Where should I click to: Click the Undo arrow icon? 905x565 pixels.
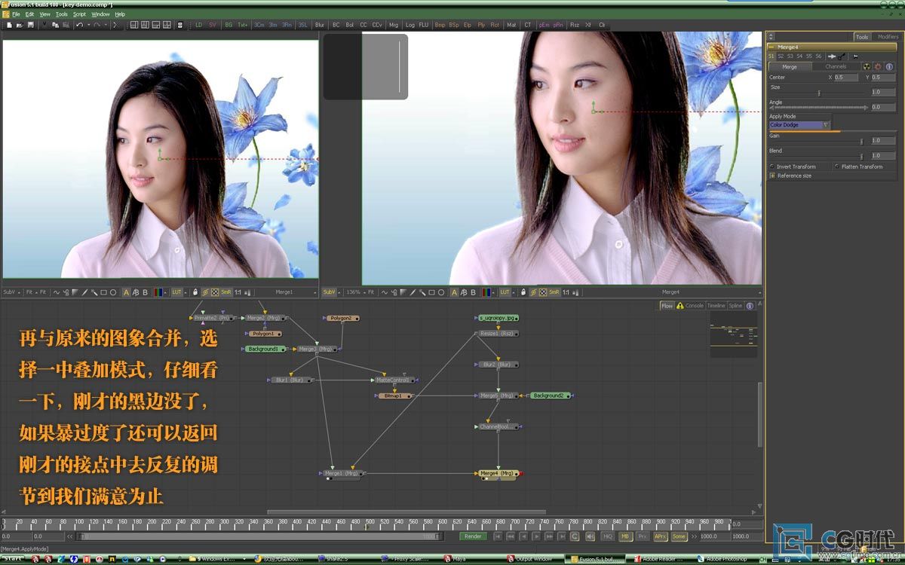[79, 25]
